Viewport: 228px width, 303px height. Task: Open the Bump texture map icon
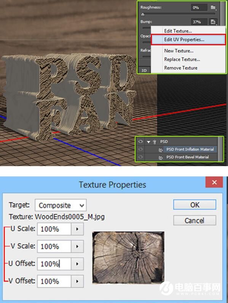213,22
